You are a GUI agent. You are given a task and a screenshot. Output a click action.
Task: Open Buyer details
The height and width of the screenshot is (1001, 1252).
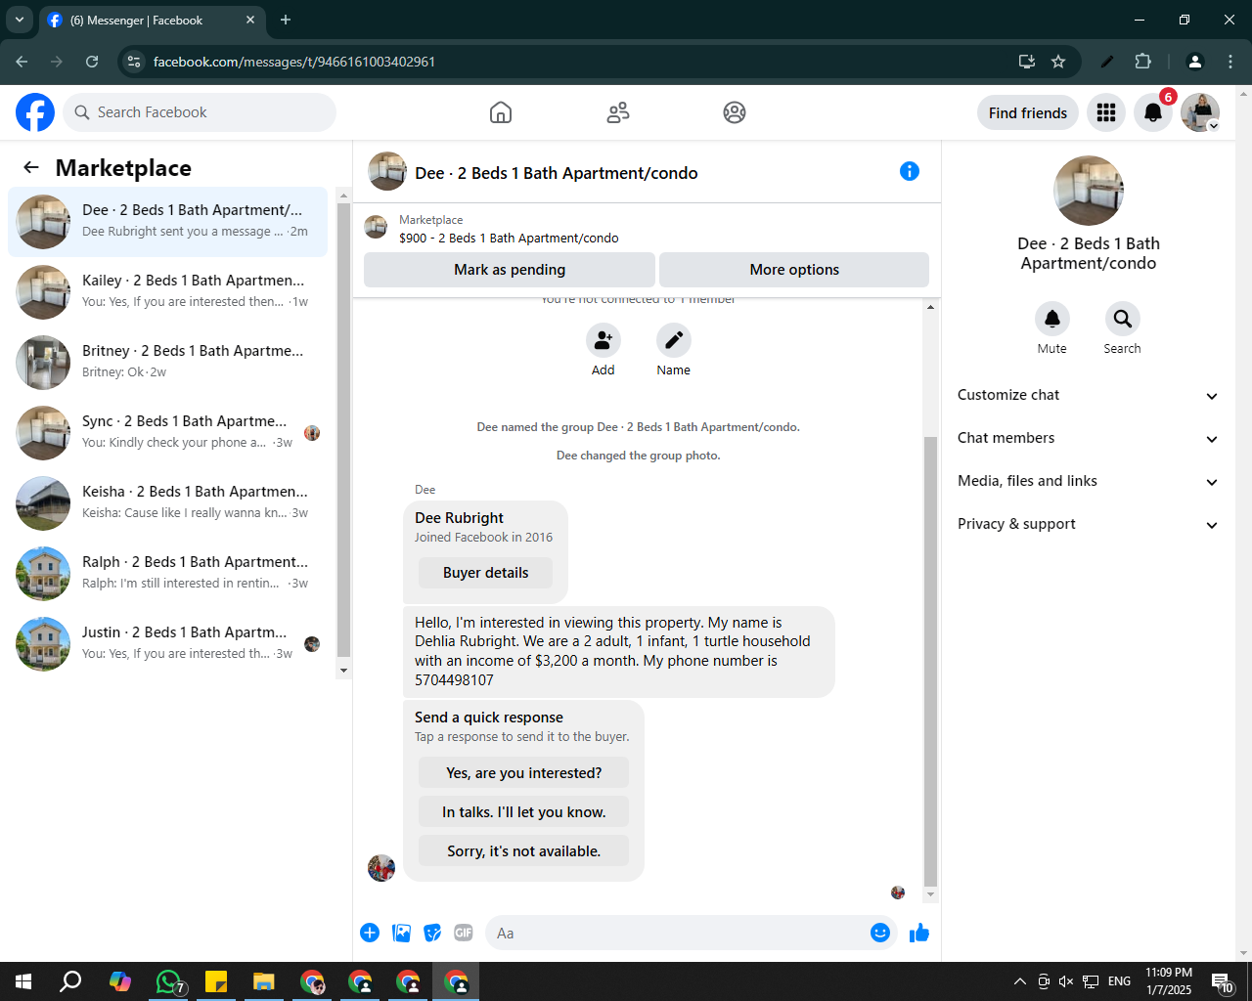[x=485, y=573]
